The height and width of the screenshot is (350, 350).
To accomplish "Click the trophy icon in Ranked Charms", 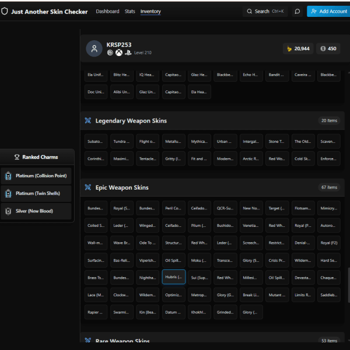I will 17,157.
